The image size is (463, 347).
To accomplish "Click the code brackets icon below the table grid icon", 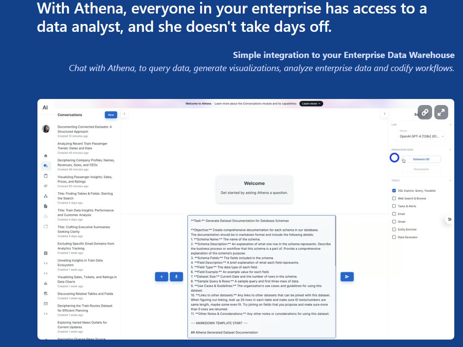I will tap(45, 263).
